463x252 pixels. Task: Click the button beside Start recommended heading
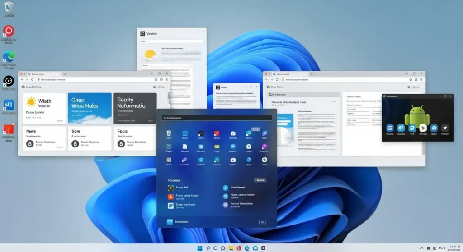(260, 180)
